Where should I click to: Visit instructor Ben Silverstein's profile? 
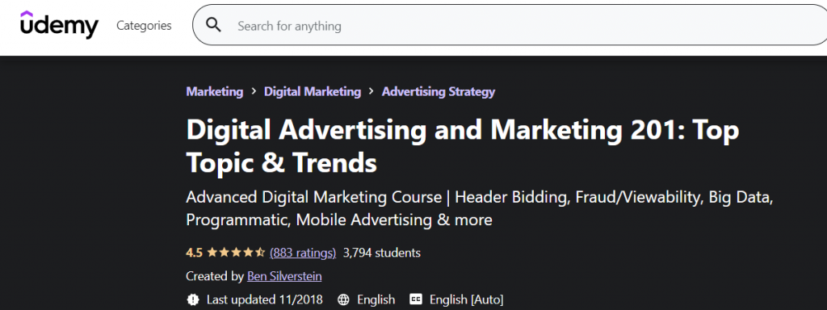(x=284, y=276)
